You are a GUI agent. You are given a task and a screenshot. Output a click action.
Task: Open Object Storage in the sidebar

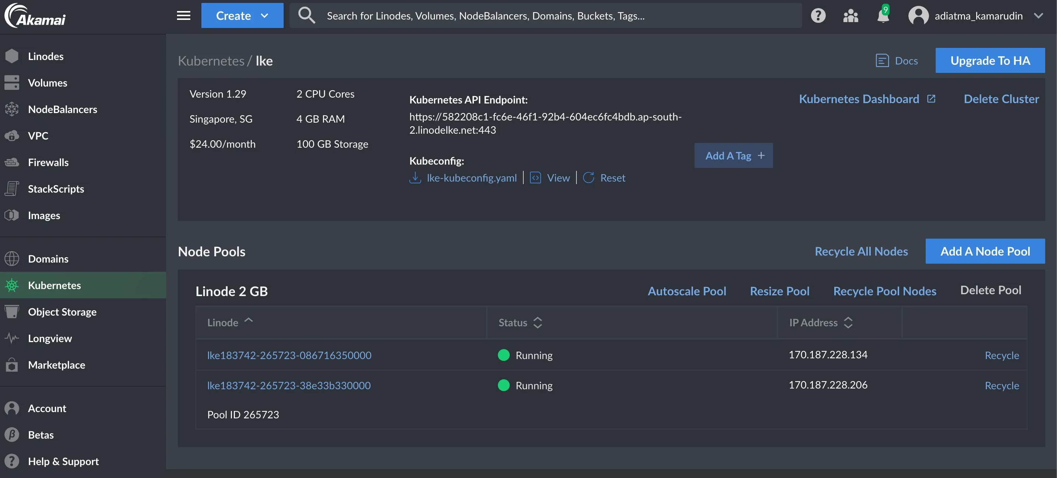[x=83, y=312]
